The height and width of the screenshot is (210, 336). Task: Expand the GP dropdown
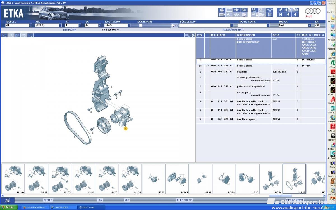tap(80, 25)
